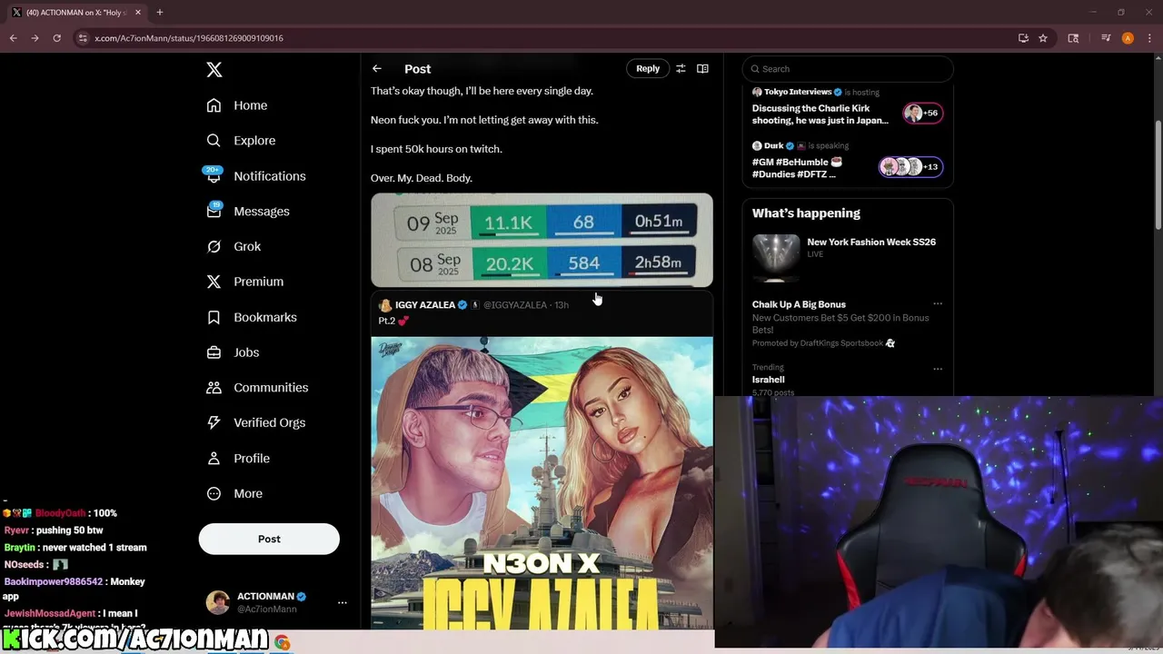Click the Reply button in header
Screen dimensions: 1163x654
(648, 68)
